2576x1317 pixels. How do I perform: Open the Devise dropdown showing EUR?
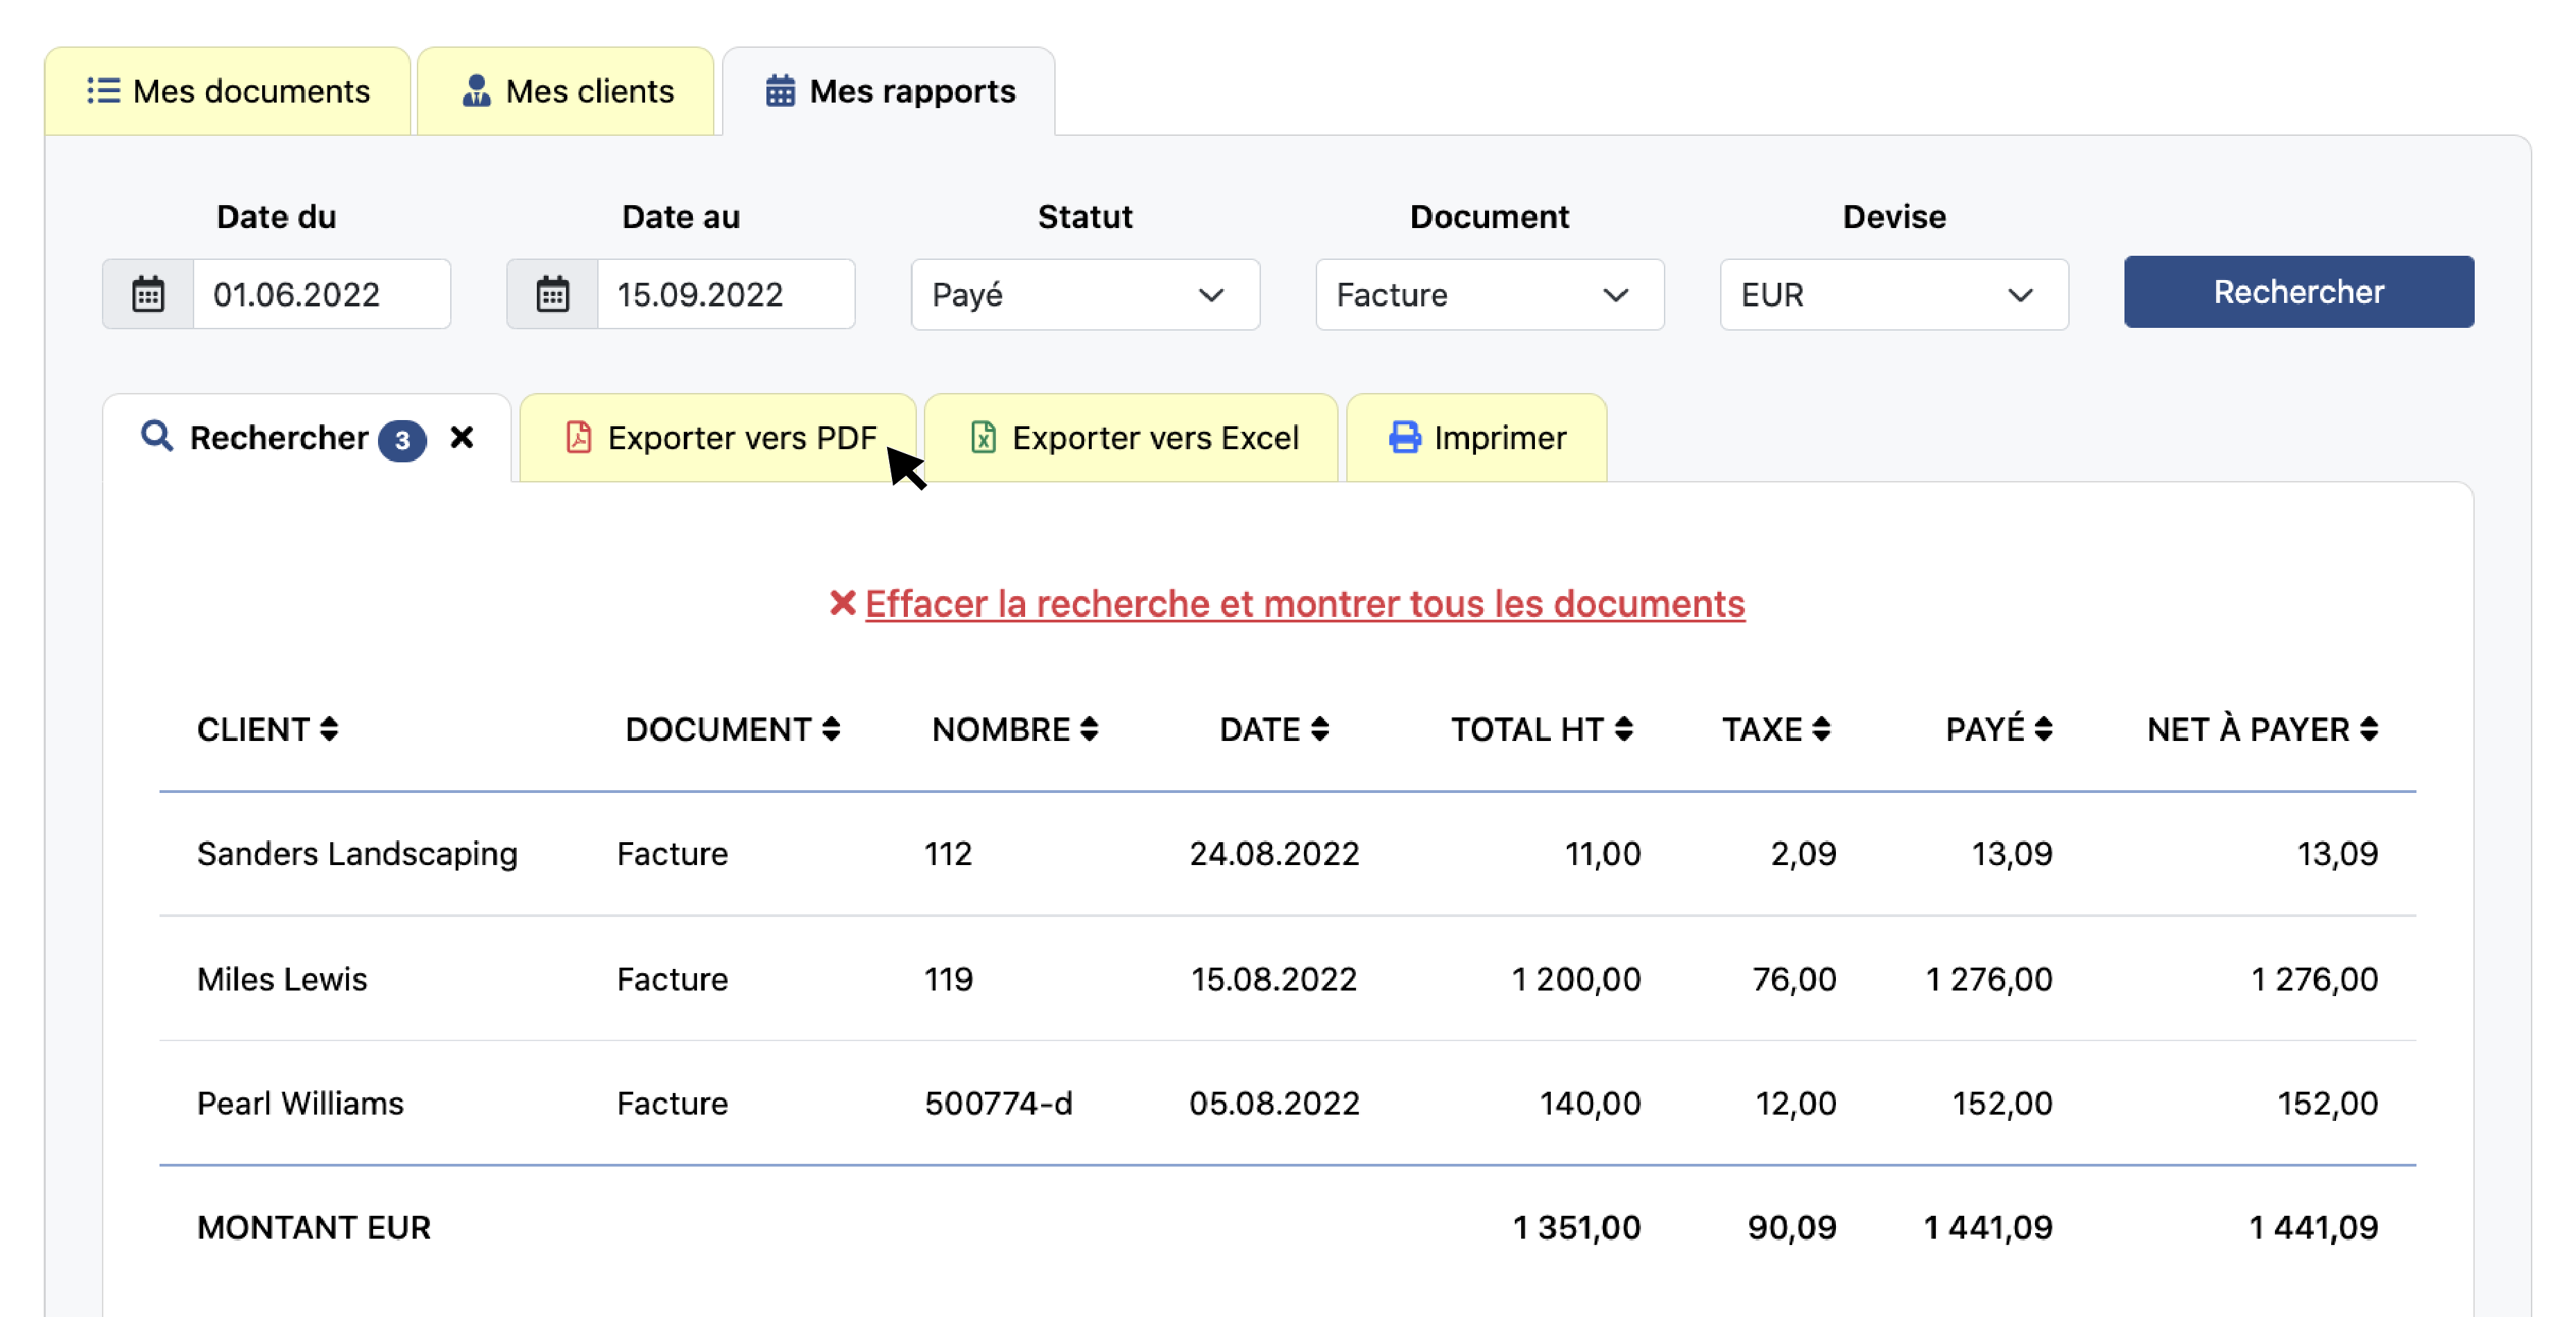1894,295
